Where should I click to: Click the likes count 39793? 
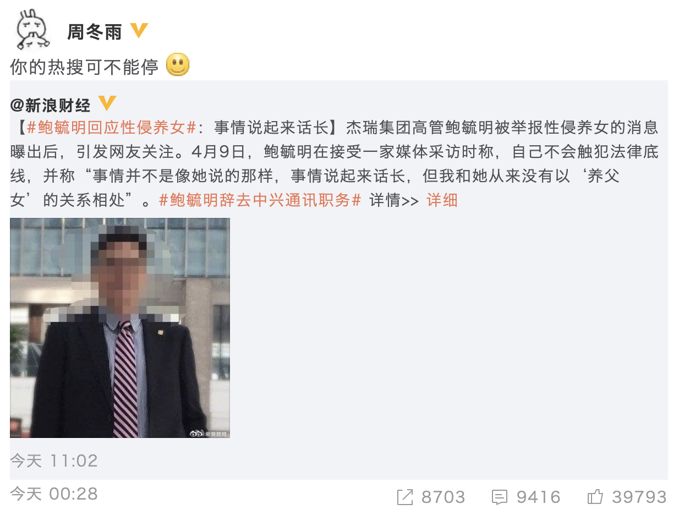pyautogui.click(x=639, y=497)
